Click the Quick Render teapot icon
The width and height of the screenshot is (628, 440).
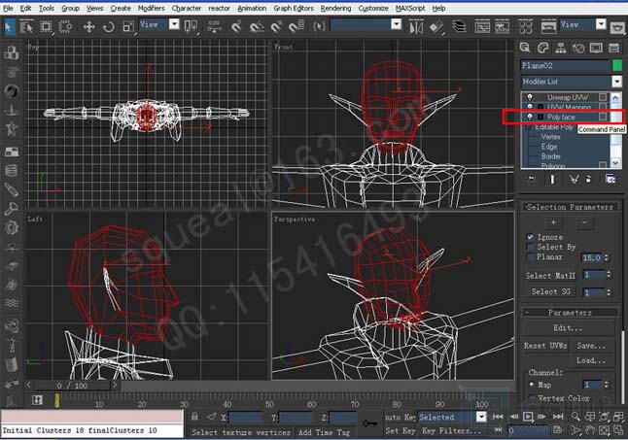tap(618, 27)
